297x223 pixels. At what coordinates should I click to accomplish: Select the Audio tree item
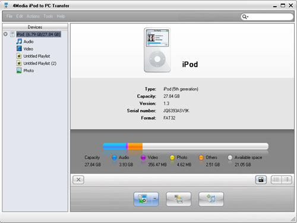point(29,42)
